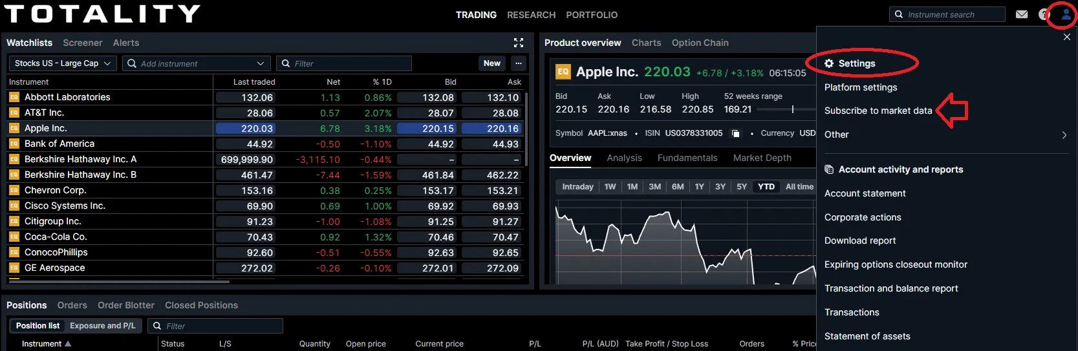Select Subscribe to market data
Screen dimensions: 1078x351
[x=878, y=111]
